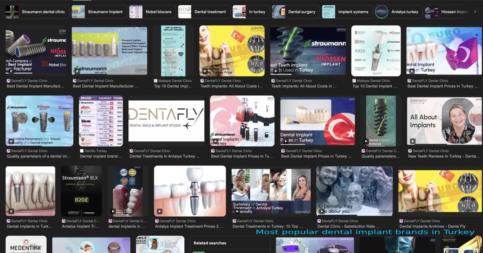Open the DENTAFLY logo image
Screen dimensions: 483x253
tap(166, 120)
